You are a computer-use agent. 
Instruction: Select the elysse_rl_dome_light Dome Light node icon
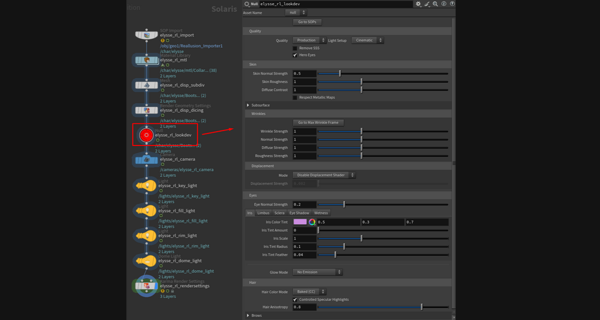[146, 261]
